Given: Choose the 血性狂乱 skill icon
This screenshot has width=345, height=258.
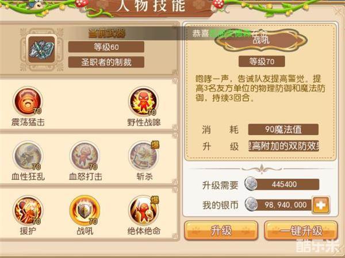Looking at the screenshot, I should pos(28,155).
